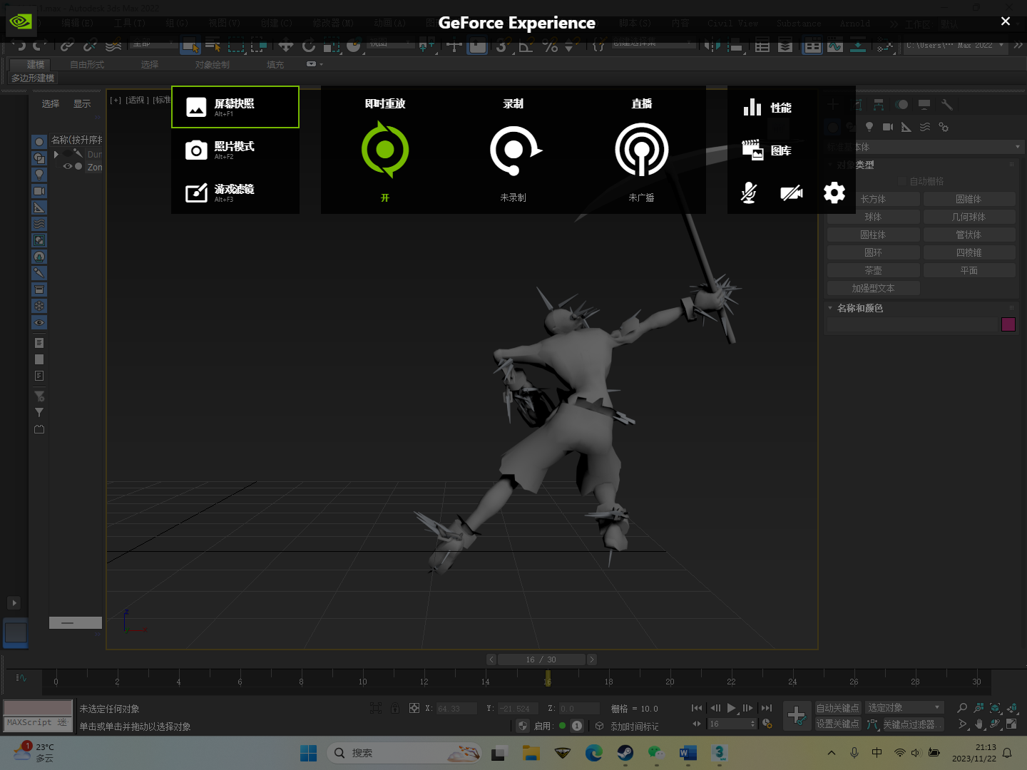Viewport: 1027px width, 770px height.
Task: Click the cameras category icon in create panel
Action: click(888, 127)
